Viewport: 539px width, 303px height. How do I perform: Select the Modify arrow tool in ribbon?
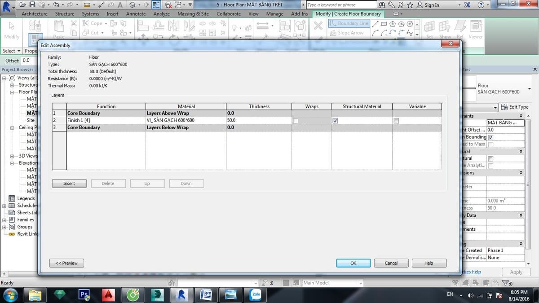click(x=12, y=29)
